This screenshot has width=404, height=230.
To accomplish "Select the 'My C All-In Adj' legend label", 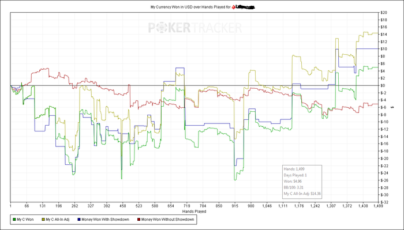I will [58, 220].
